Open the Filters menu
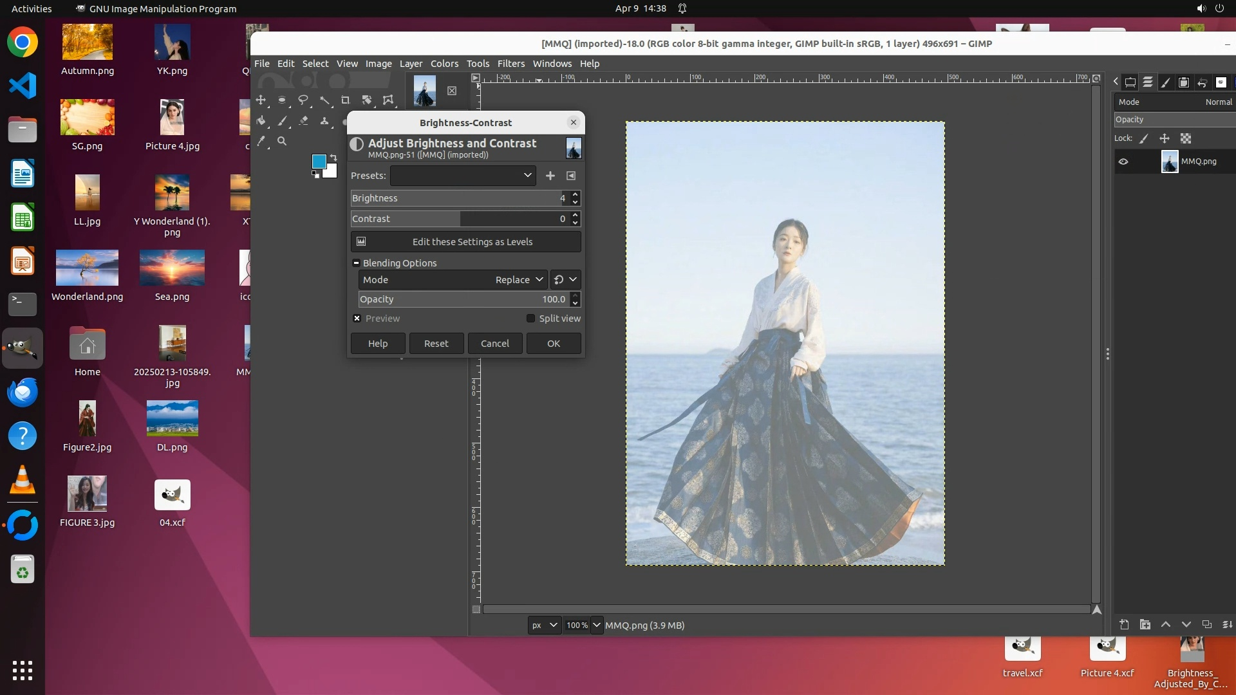1236x695 pixels. click(510, 64)
